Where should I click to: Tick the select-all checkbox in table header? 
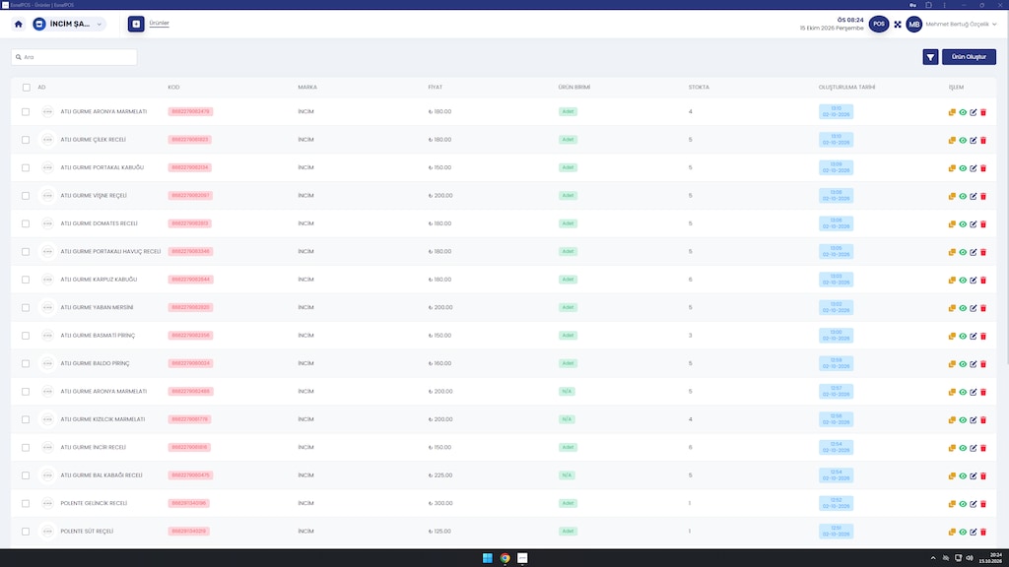pos(27,88)
